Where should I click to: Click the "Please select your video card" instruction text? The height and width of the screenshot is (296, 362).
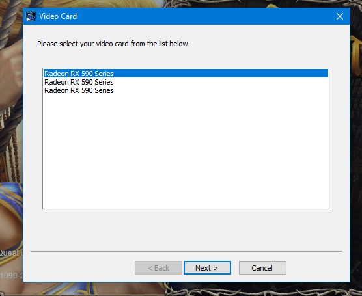point(113,44)
